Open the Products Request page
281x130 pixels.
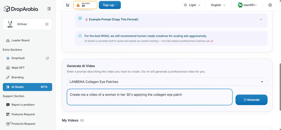pyautogui.click(x=27, y=124)
